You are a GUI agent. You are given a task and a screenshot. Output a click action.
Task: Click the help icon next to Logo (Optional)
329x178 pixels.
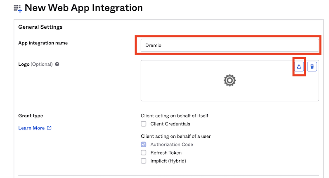coord(57,64)
